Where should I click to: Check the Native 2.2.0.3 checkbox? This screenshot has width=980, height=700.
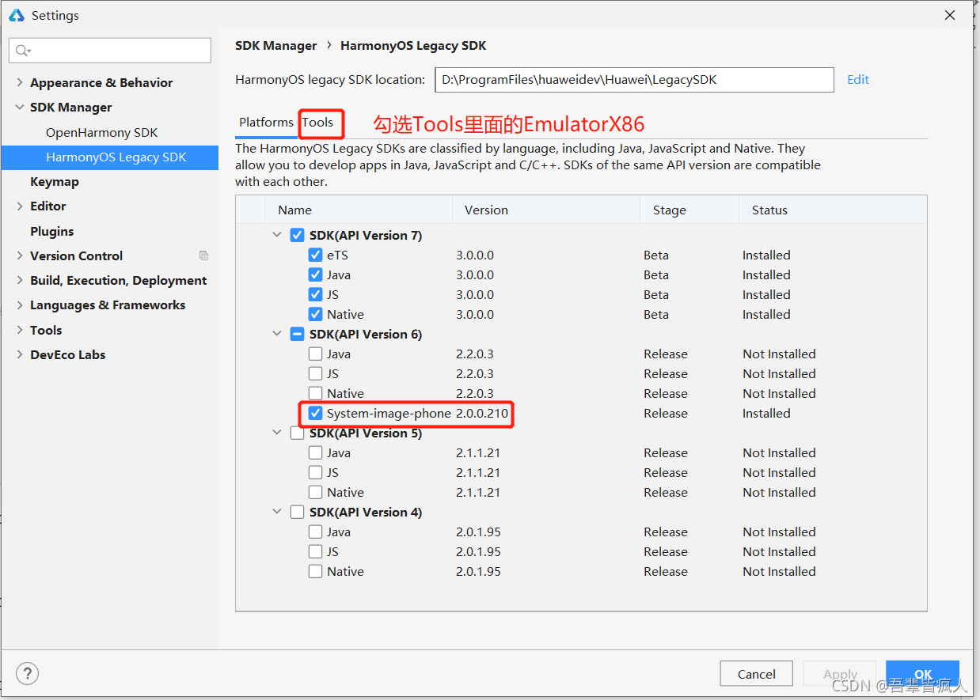[x=315, y=393]
